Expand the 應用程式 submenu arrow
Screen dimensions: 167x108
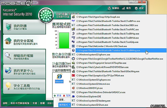point(70,105)
